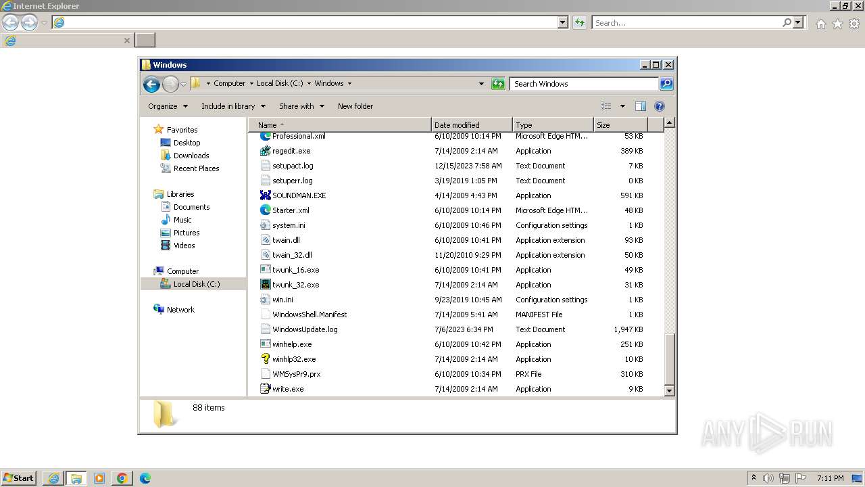Click the Starter.xml Edge icon
Screen dimensions: 865x487
click(x=266, y=210)
